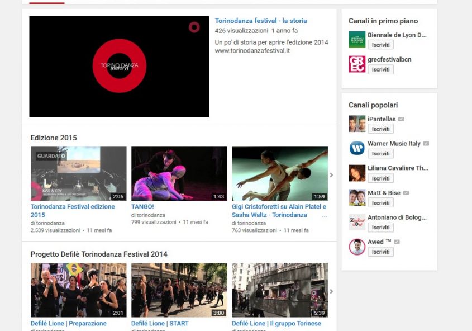Click Awed verified badge icon
This screenshot has width=472, height=331.
[x=397, y=242]
